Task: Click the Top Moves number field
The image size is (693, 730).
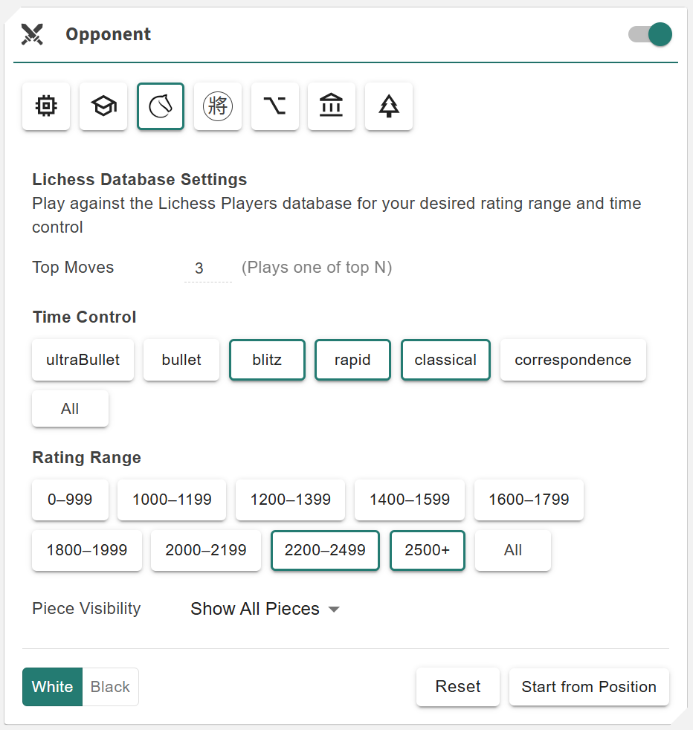Action: point(207,268)
